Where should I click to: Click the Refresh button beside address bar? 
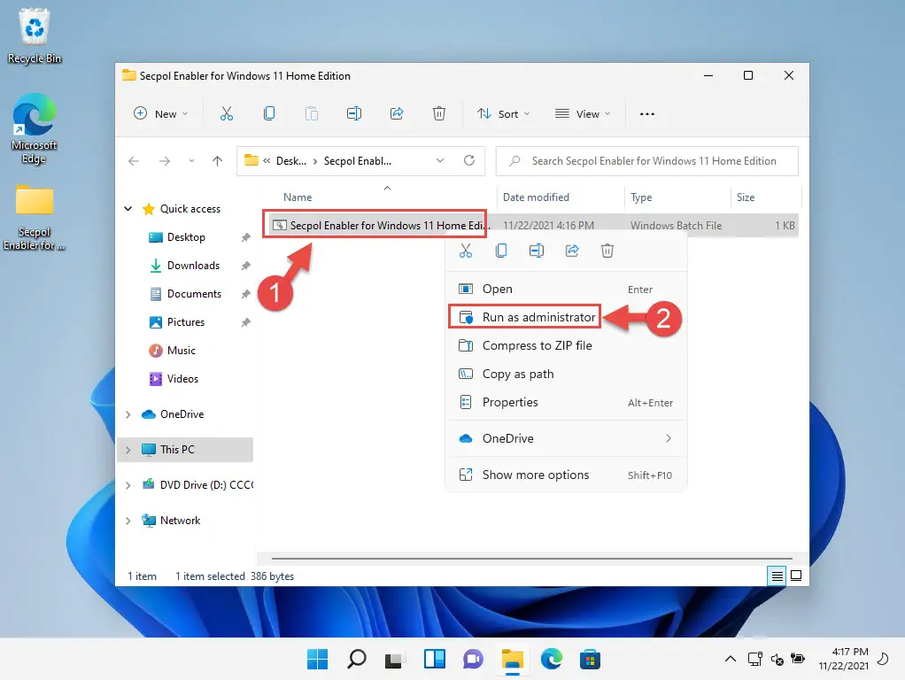coord(469,160)
